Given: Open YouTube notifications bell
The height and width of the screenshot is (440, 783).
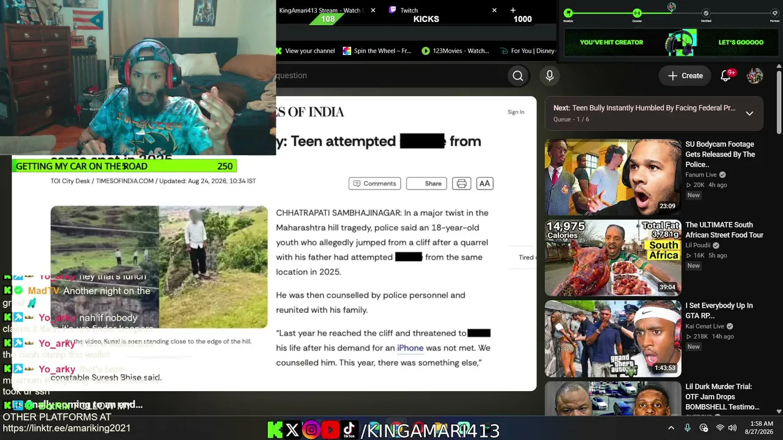Looking at the screenshot, I should [726, 76].
